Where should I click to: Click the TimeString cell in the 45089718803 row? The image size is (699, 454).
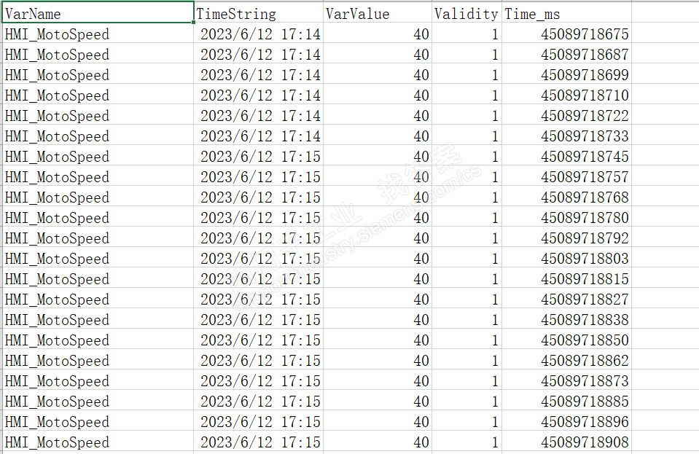(259, 258)
